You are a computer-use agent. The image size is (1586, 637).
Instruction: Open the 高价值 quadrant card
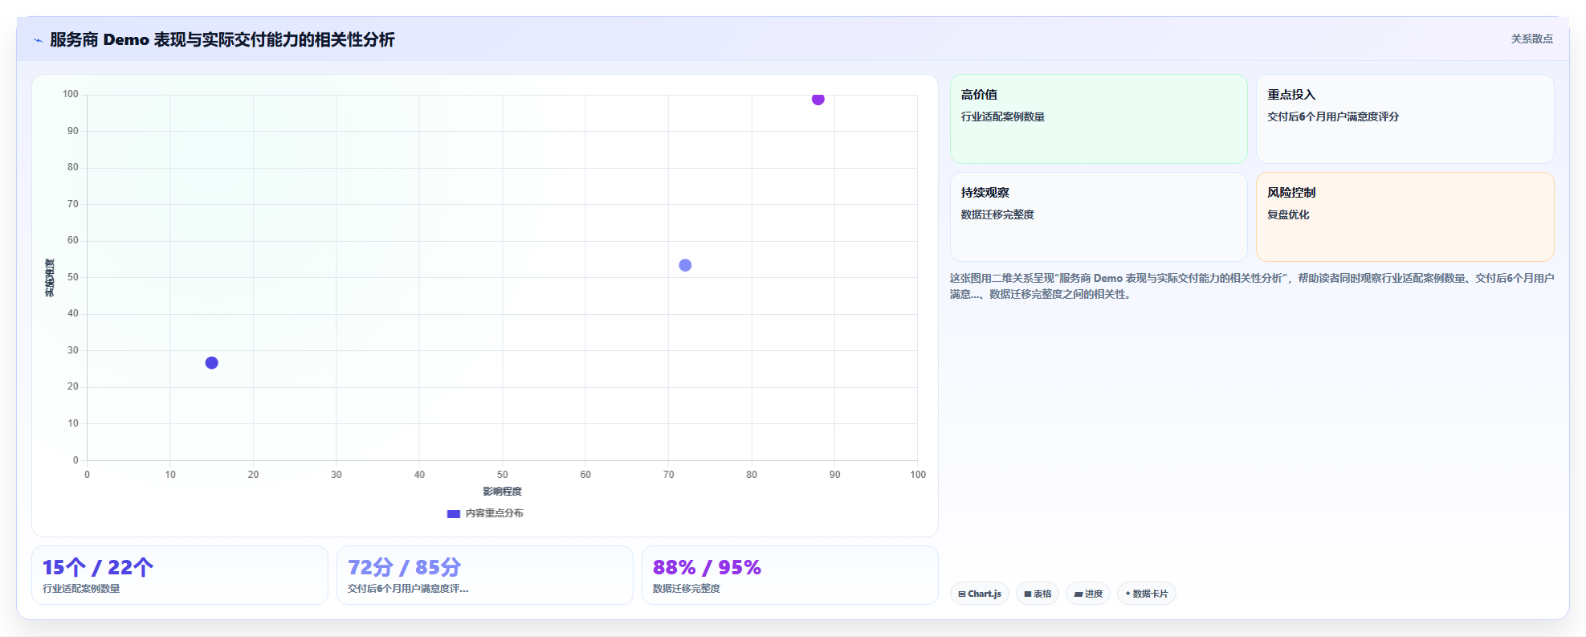click(x=1099, y=119)
